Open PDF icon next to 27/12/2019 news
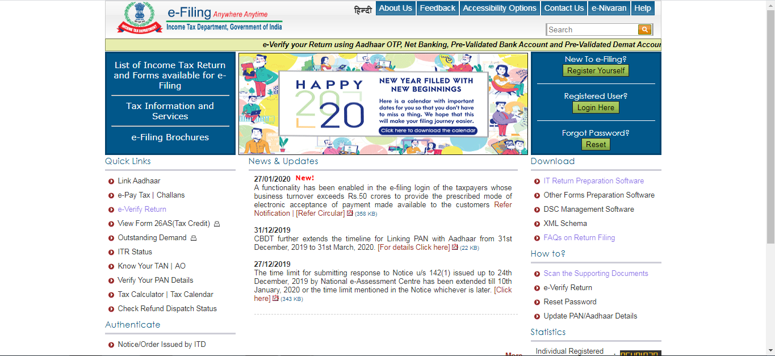 [275, 298]
